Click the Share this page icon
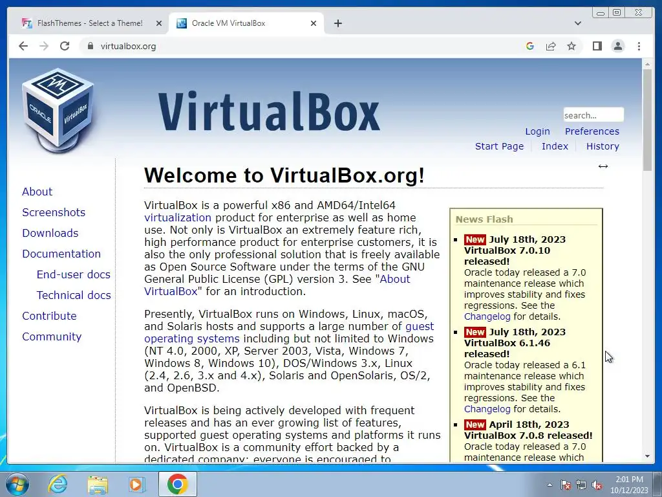 pyautogui.click(x=551, y=46)
